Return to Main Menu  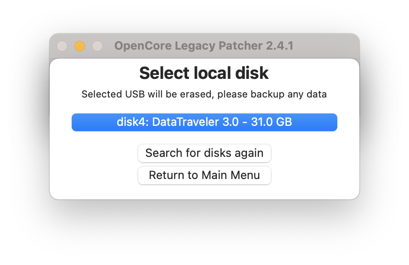click(x=204, y=175)
